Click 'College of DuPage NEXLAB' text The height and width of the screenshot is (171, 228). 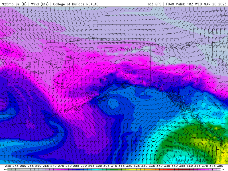(76, 4)
